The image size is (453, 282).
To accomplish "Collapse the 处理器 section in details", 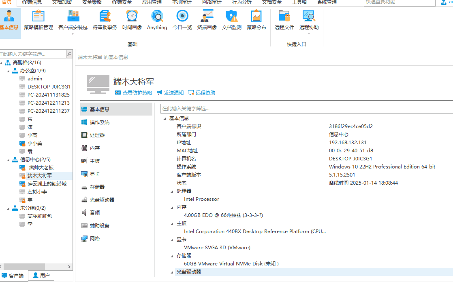I will 172,191.
